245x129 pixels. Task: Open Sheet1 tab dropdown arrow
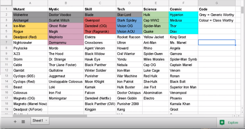pyautogui.click(x=46, y=120)
